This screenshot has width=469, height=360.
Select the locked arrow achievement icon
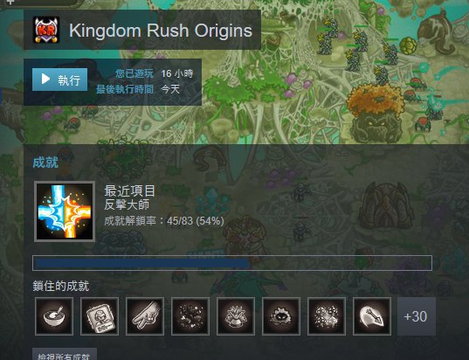(372, 316)
